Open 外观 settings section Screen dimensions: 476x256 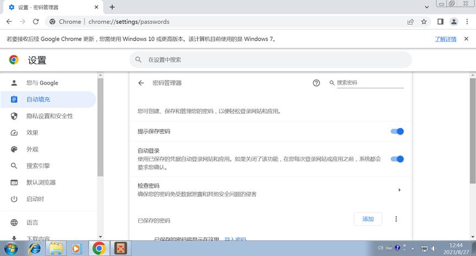pyautogui.click(x=32, y=149)
